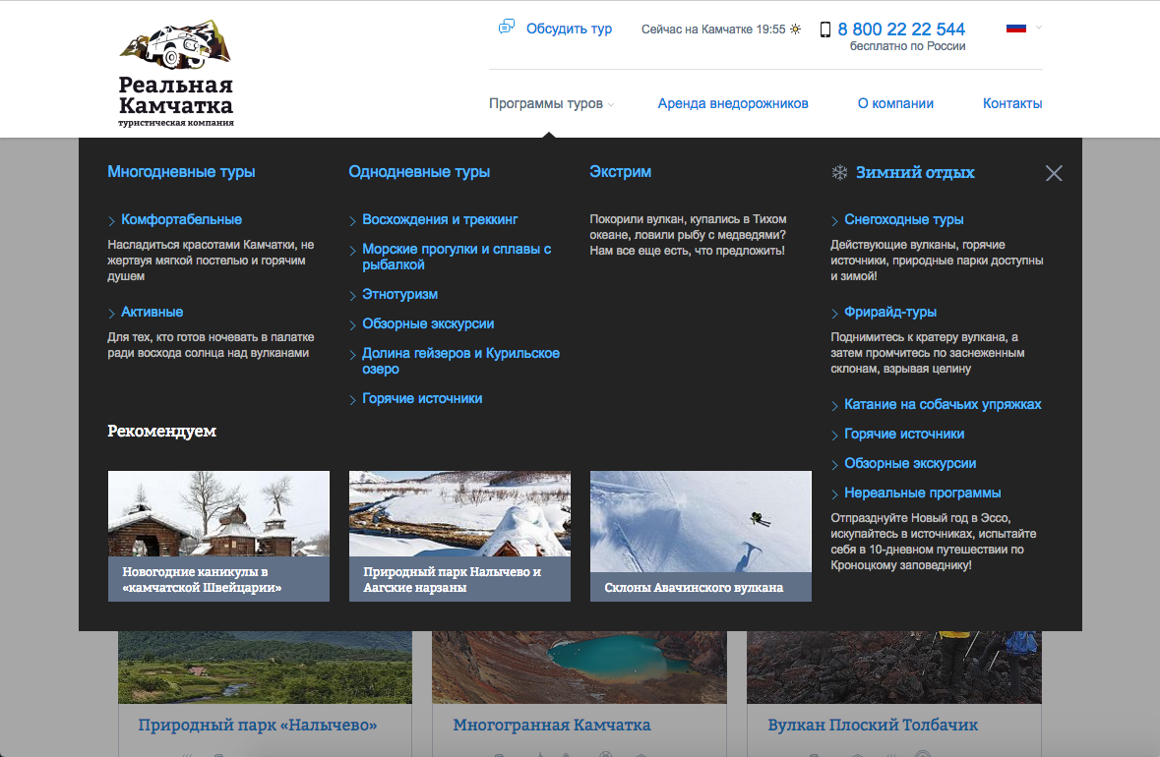This screenshot has height=757, width=1160.
Task: Open Нереальные программы link
Action: click(x=923, y=494)
